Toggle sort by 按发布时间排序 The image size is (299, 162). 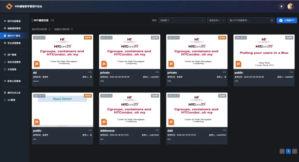41,29
